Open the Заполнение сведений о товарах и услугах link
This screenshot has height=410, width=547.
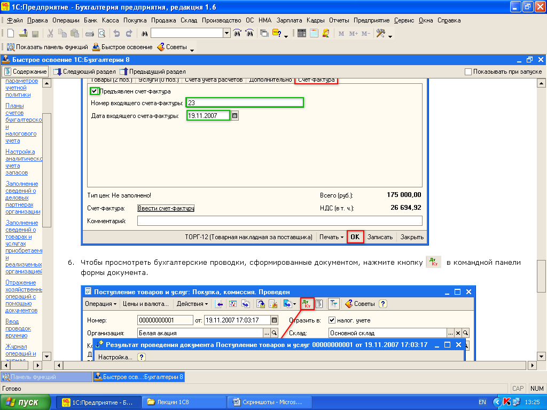pos(24,247)
